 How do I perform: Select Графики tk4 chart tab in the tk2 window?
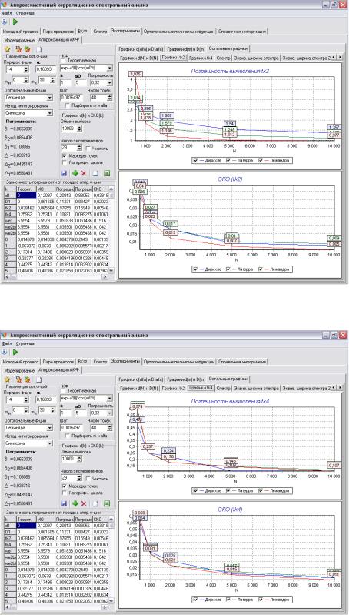(x=201, y=58)
